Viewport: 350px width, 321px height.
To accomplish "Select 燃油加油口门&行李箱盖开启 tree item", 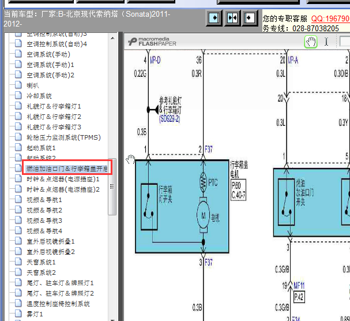I will tap(67, 169).
